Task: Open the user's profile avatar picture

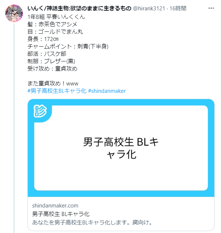Action: pyautogui.click(x=14, y=13)
